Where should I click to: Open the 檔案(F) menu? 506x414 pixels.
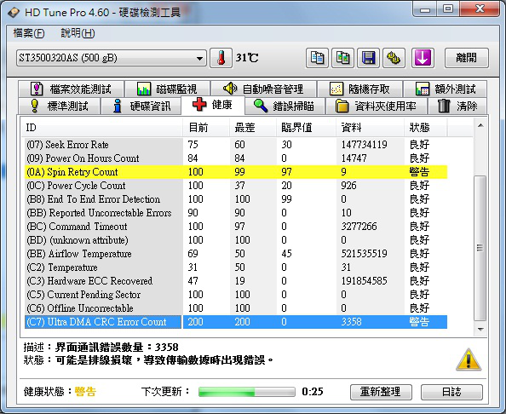tap(29, 33)
